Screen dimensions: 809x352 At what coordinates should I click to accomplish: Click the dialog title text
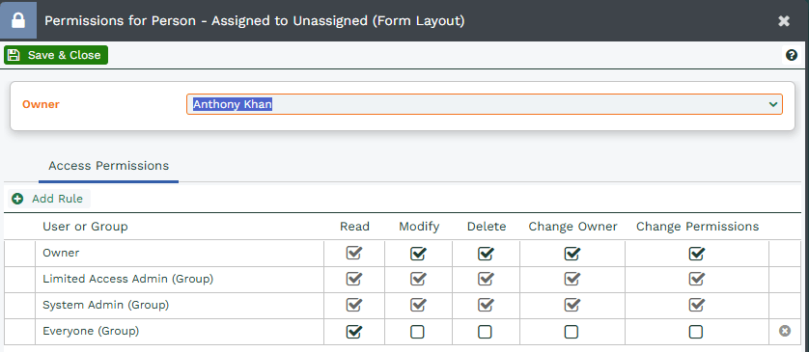click(x=254, y=21)
